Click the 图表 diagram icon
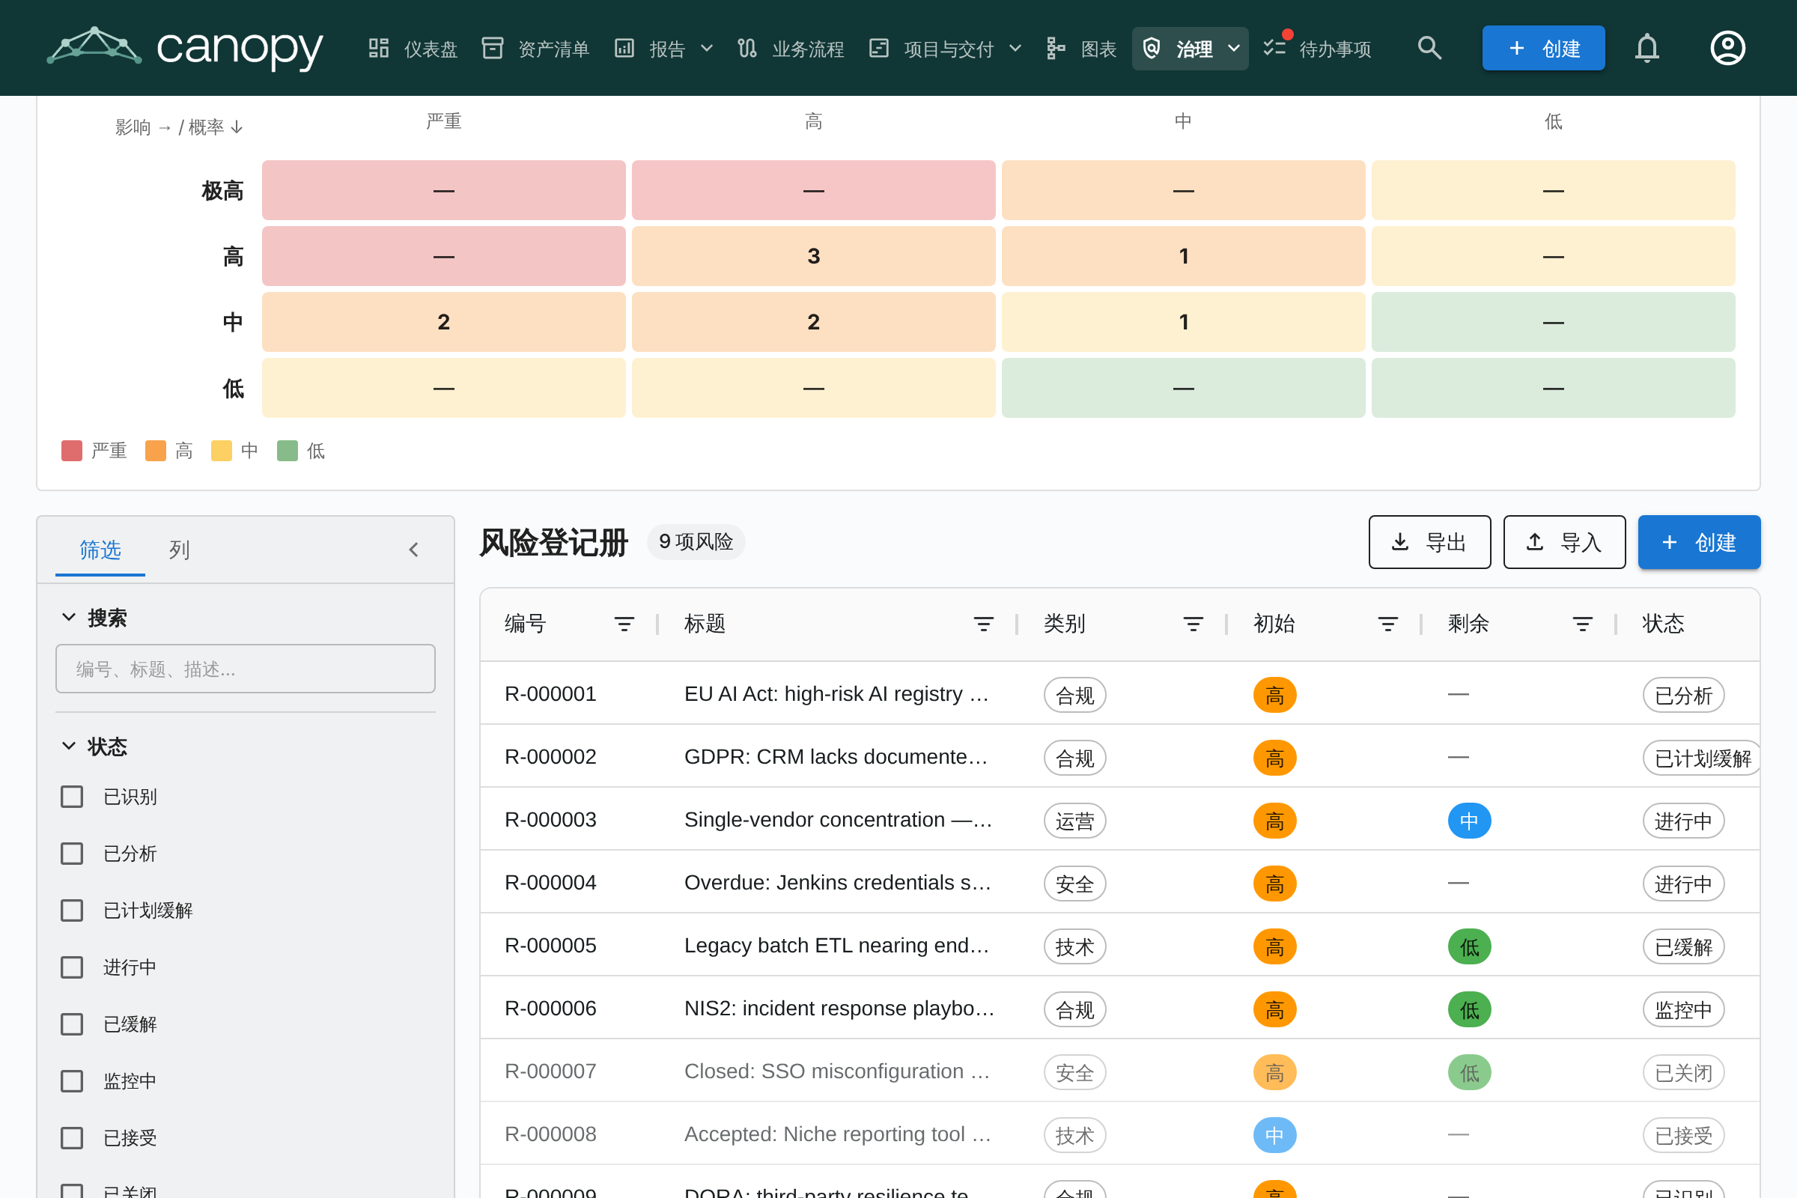 tap(1056, 48)
